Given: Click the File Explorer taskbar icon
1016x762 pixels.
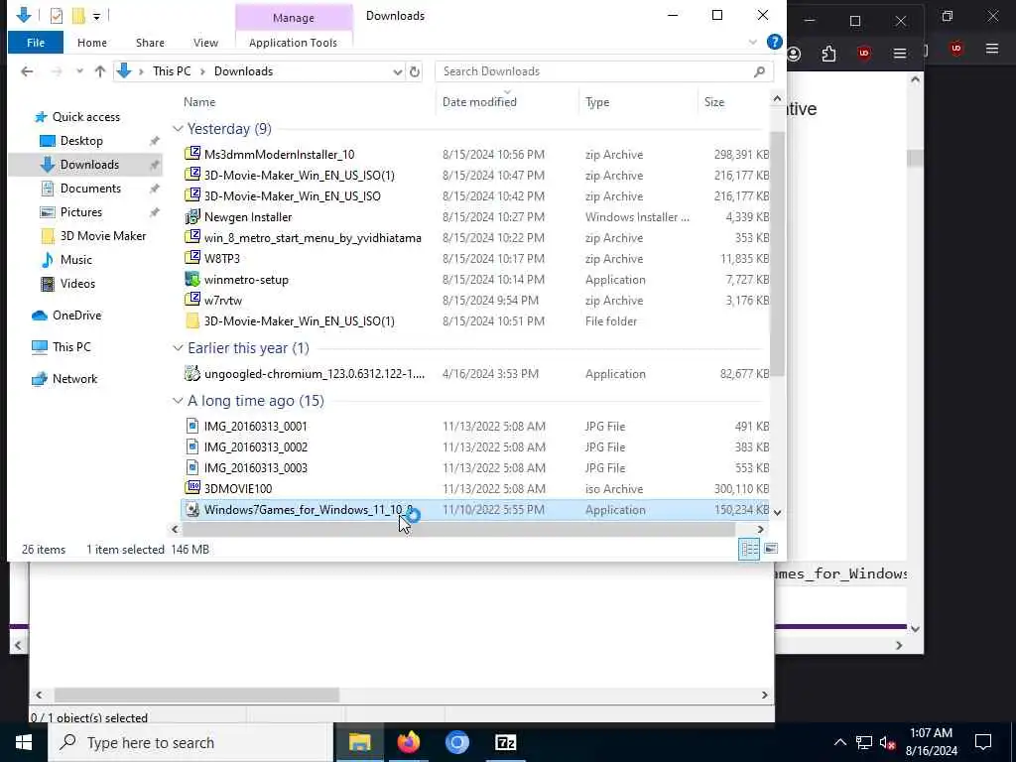Looking at the screenshot, I should click(x=359, y=742).
